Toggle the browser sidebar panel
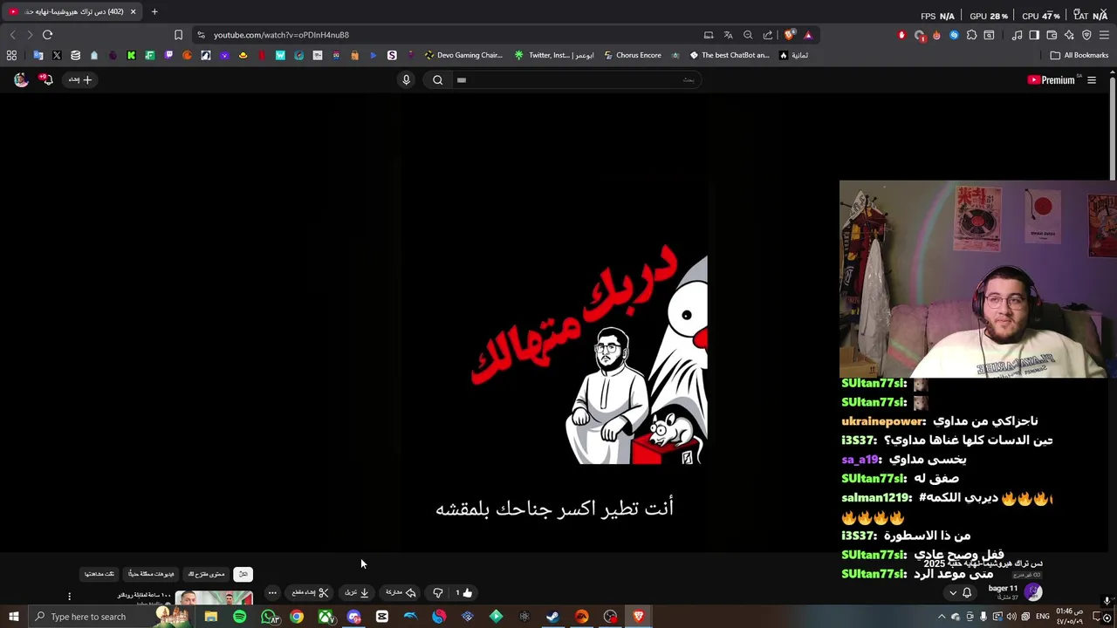 pos(1034,35)
